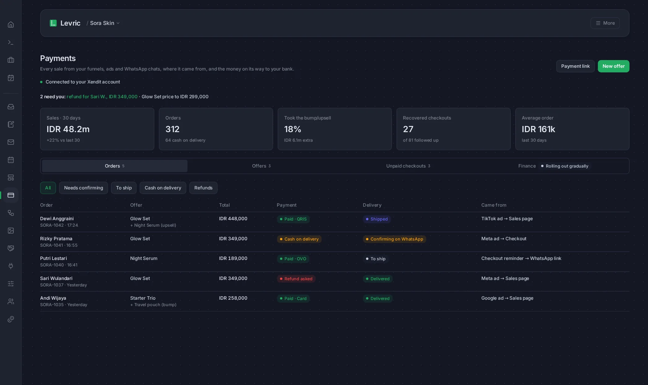
Task: Click the briefcase icon in the sidebar
Action: pyautogui.click(x=11, y=60)
